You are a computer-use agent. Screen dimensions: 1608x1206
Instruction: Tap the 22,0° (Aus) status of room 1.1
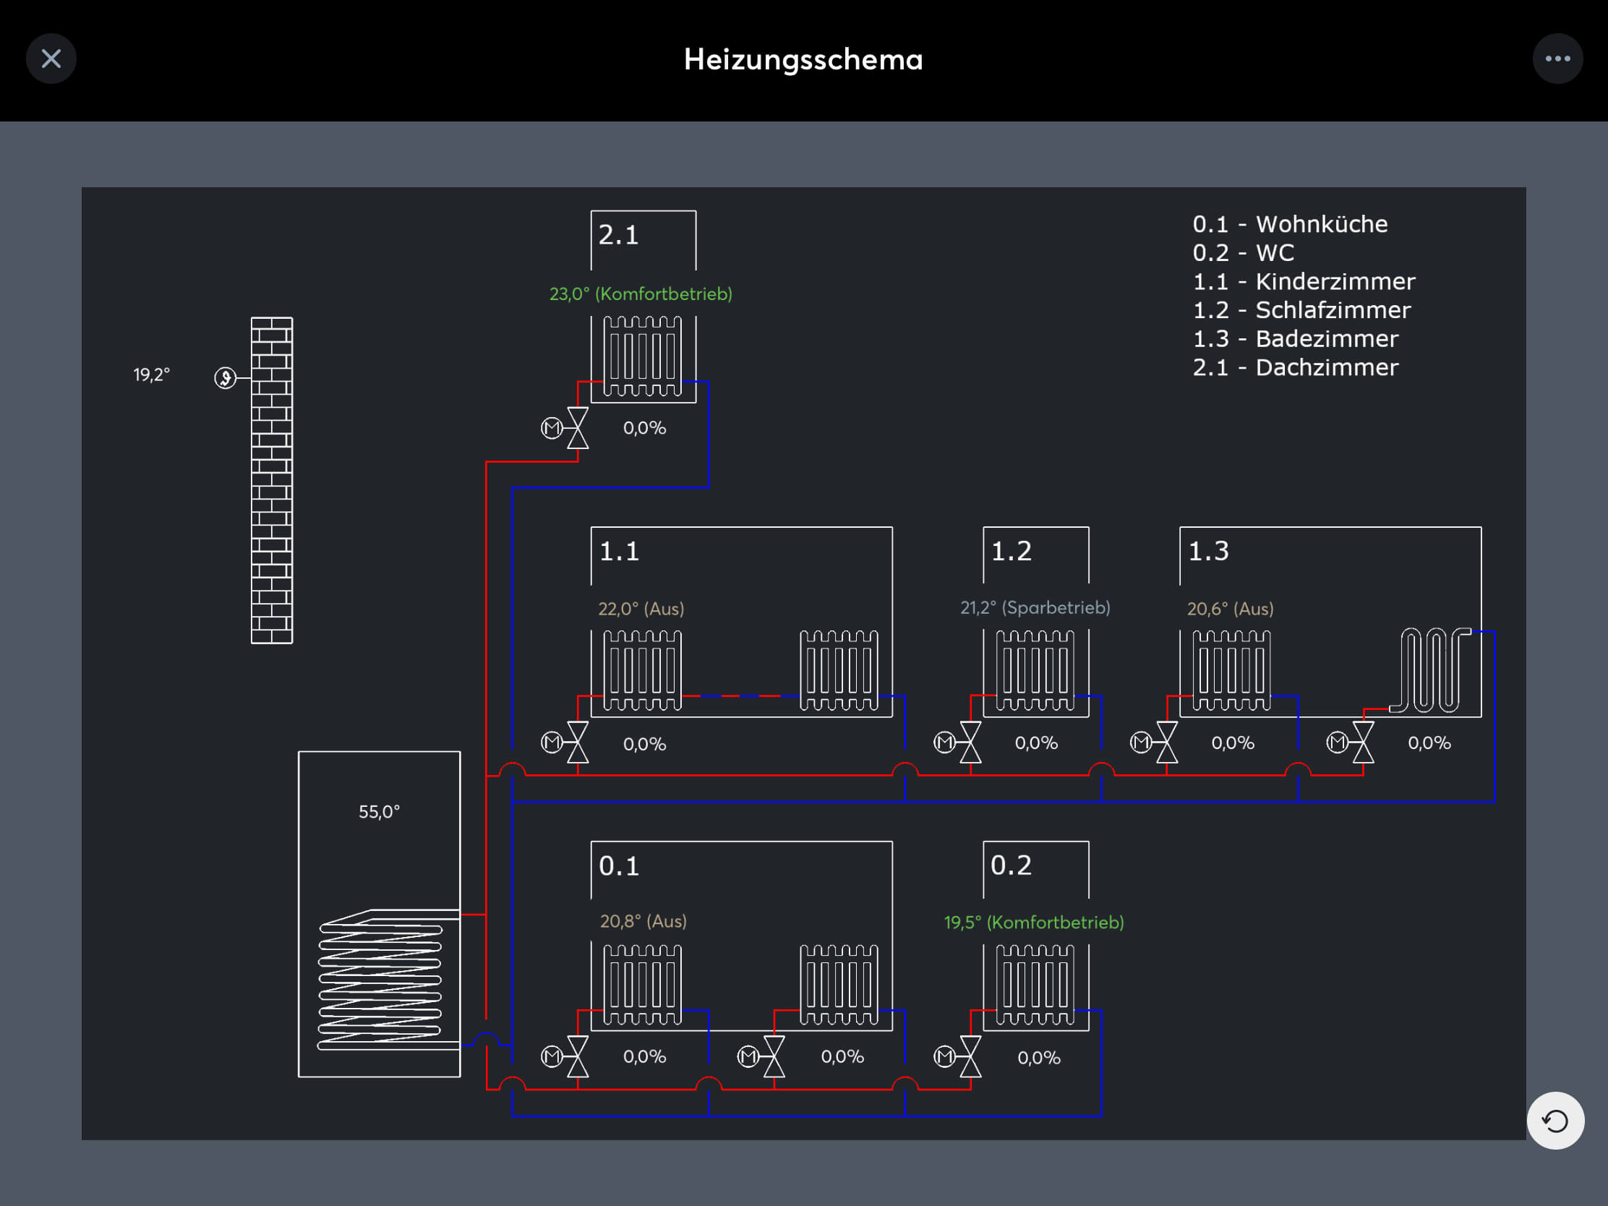point(641,609)
